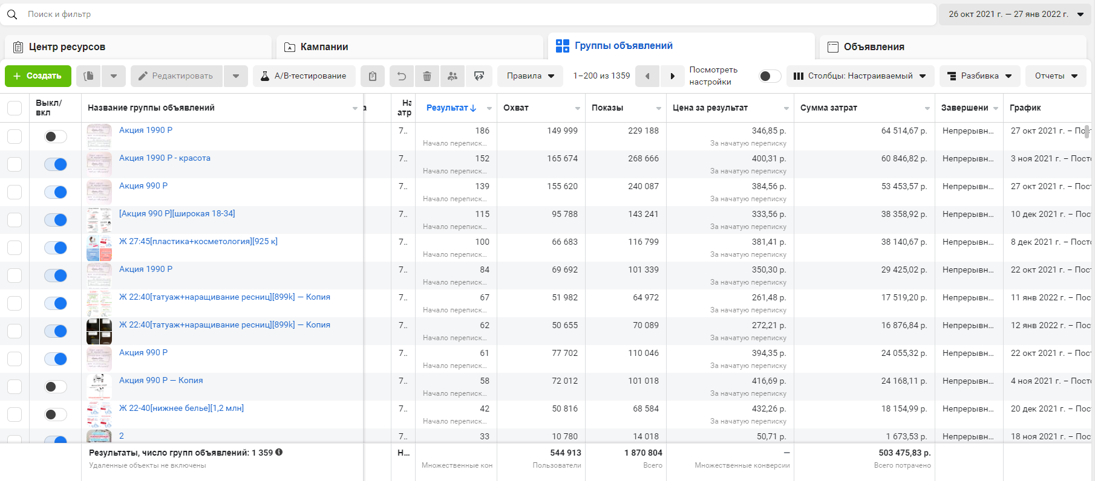Click the vertical scrollbar thumb in the table
1095x481 pixels.
[x=1087, y=132]
